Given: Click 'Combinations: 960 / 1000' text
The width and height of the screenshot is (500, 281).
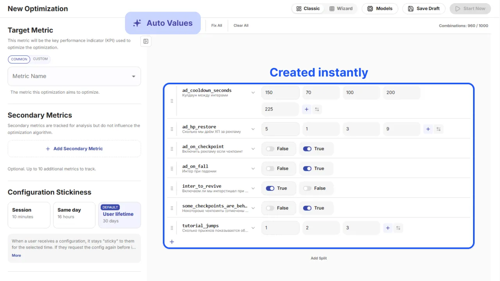Looking at the screenshot, I should (x=464, y=26).
